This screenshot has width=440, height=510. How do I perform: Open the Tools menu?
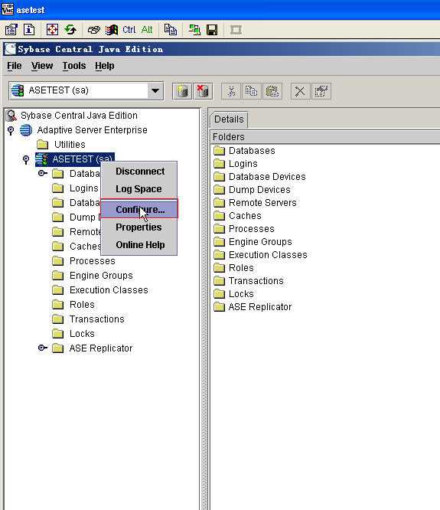74,66
